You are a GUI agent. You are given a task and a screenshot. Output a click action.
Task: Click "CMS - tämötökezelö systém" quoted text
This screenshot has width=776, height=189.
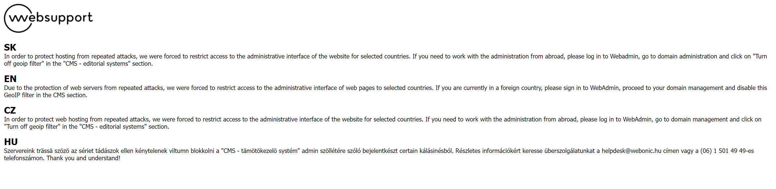[x=260, y=151]
